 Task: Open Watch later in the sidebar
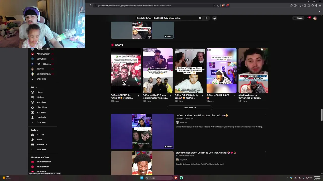coord(41,102)
